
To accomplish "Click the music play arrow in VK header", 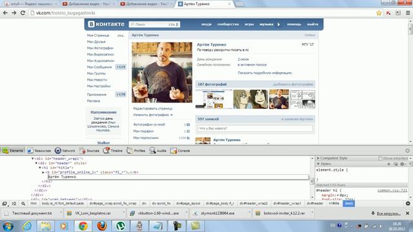I will pyautogui.click(x=279, y=24).
